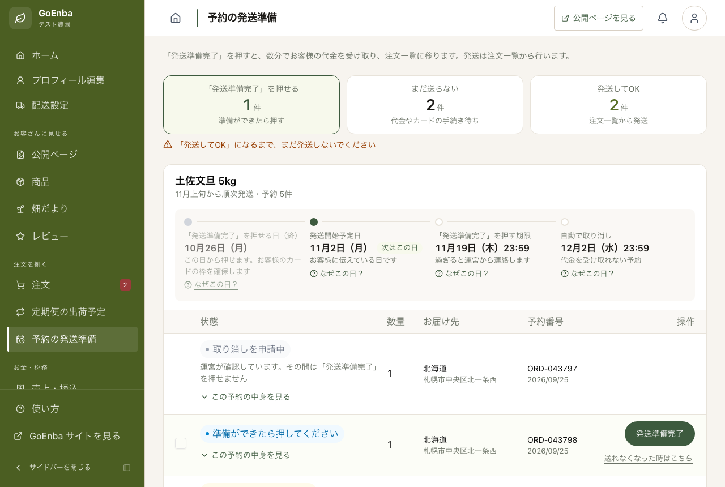Click the 畑だより sprout icon

20,209
